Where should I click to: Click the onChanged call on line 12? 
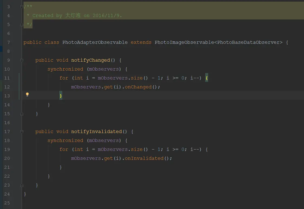point(138,87)
